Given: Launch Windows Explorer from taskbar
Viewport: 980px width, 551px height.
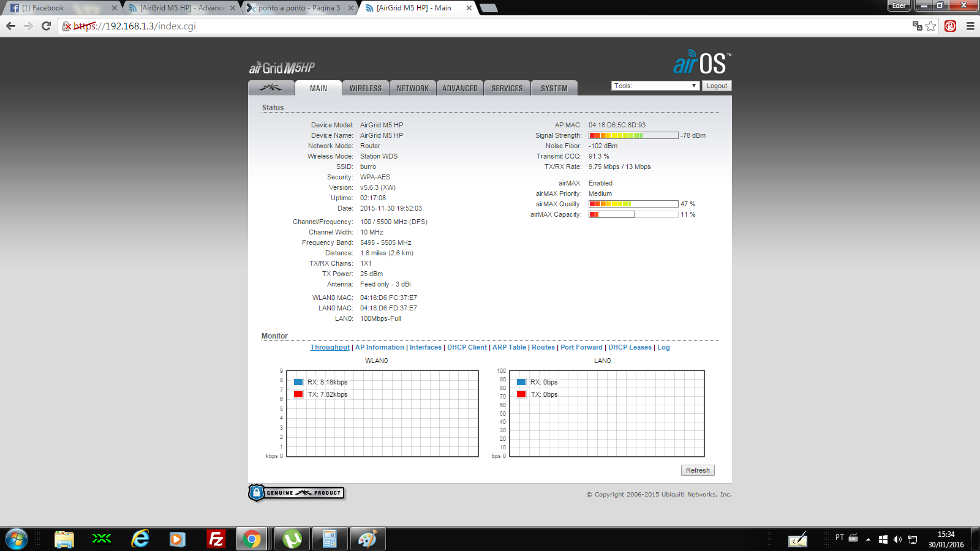Looking at the screenshot, I should (64, 539).
